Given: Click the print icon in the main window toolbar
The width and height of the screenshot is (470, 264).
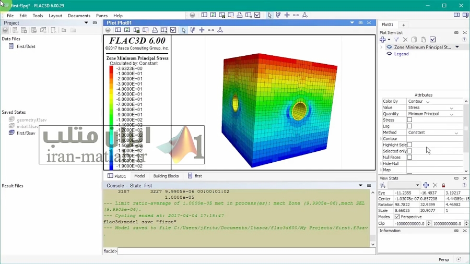Looking at the screenshot, I should click(x=240, y=15).
